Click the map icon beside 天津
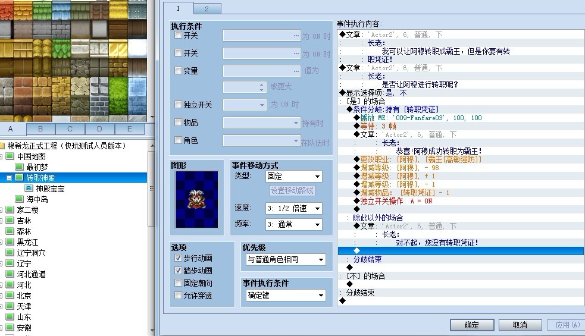This screenshot has width=585, height=336. [x=10, y=306]
